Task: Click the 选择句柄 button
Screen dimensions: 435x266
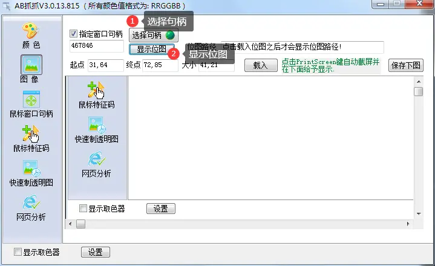Action: click(x=154, y=35)
